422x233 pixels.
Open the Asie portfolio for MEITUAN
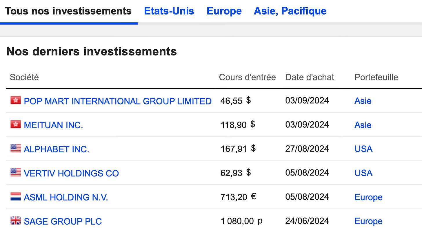pos(363,125)
